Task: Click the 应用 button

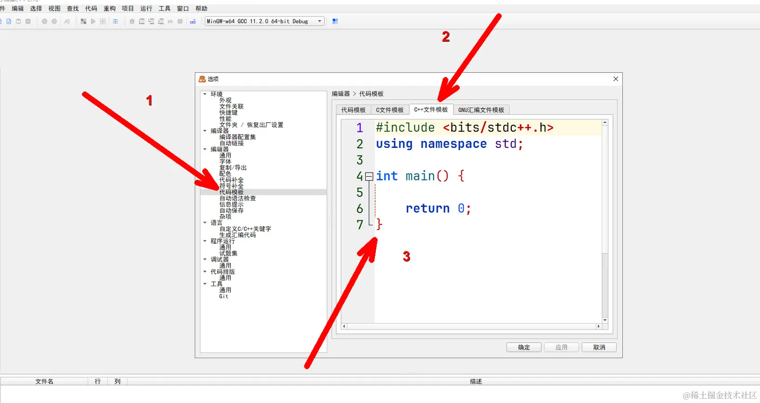Action: click(x=561, y=347)
